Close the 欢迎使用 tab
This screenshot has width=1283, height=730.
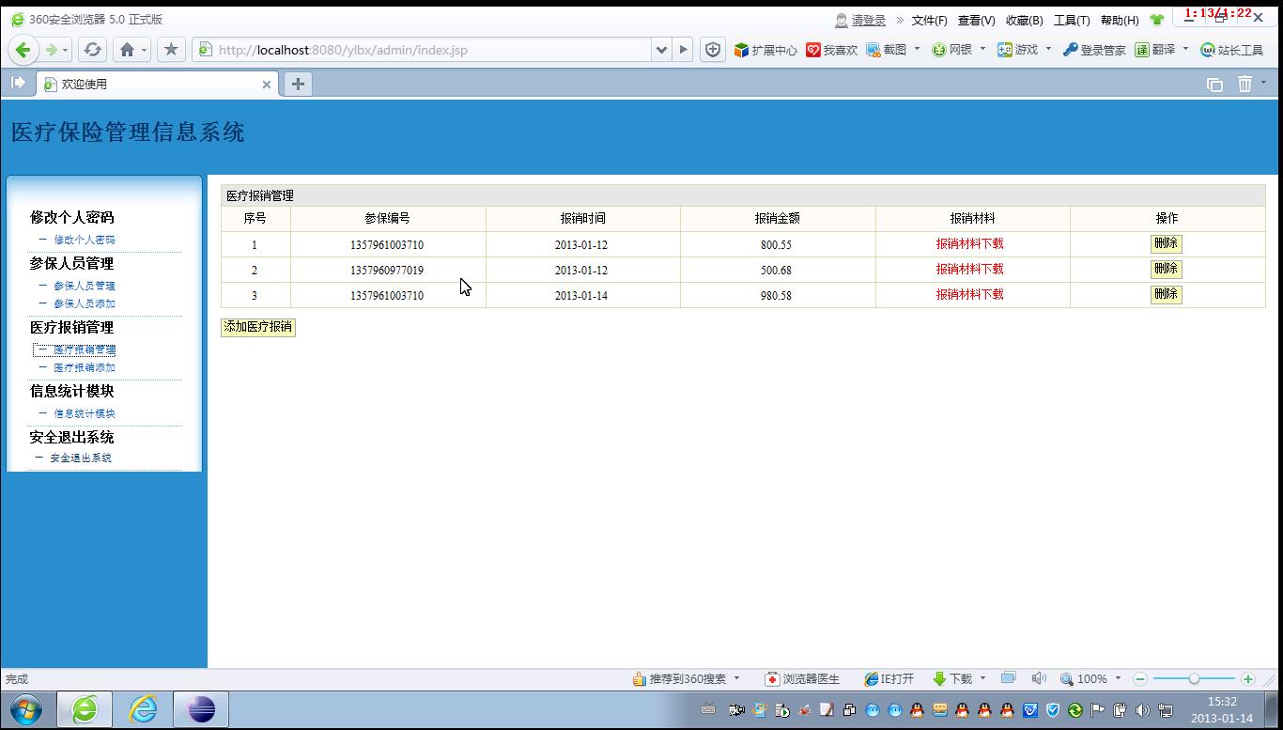tap(267, 85)
